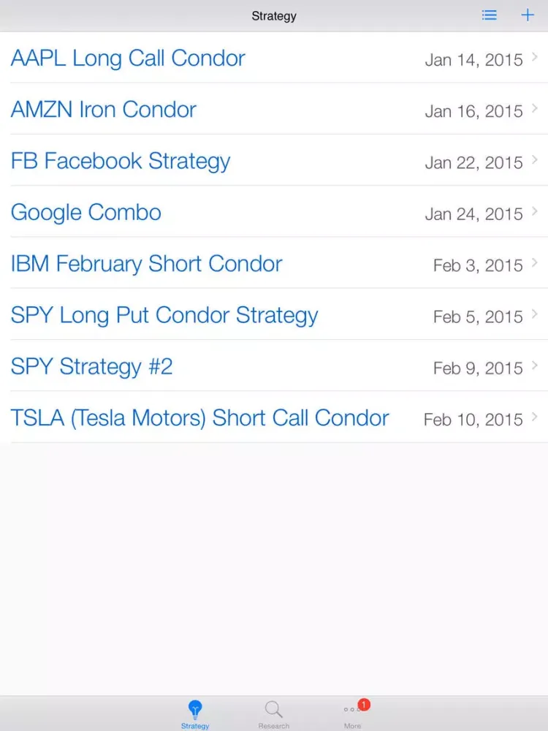Screen dimensions: 548x731
Task: Tap the Strategy title in header
Action: 274,16
